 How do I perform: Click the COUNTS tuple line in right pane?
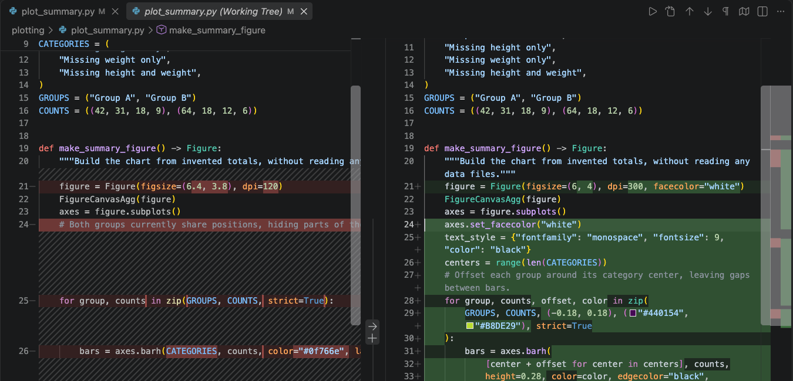point(533,111)
